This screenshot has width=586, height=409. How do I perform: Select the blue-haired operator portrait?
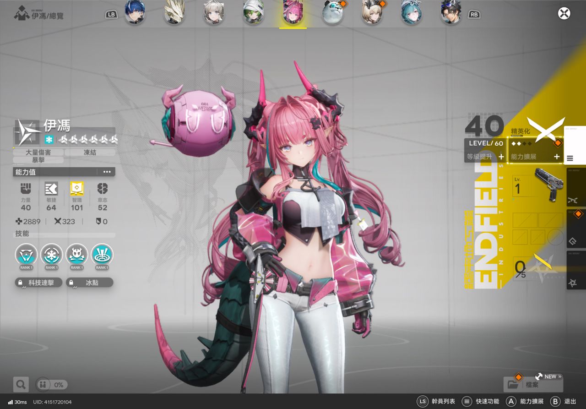135,13
